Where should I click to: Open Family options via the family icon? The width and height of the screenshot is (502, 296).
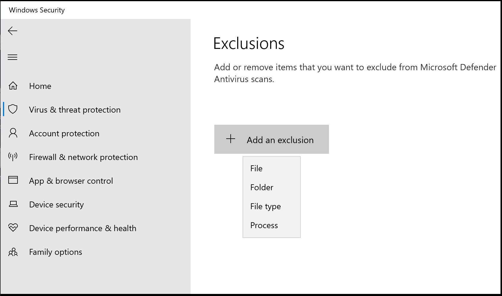13,252
